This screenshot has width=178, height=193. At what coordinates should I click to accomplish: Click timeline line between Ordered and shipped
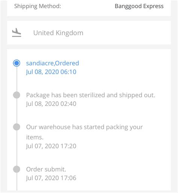17,79
